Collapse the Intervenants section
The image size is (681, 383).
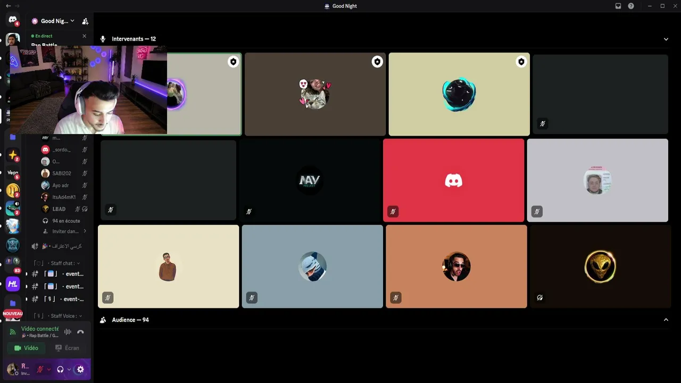tap(666, 39)
